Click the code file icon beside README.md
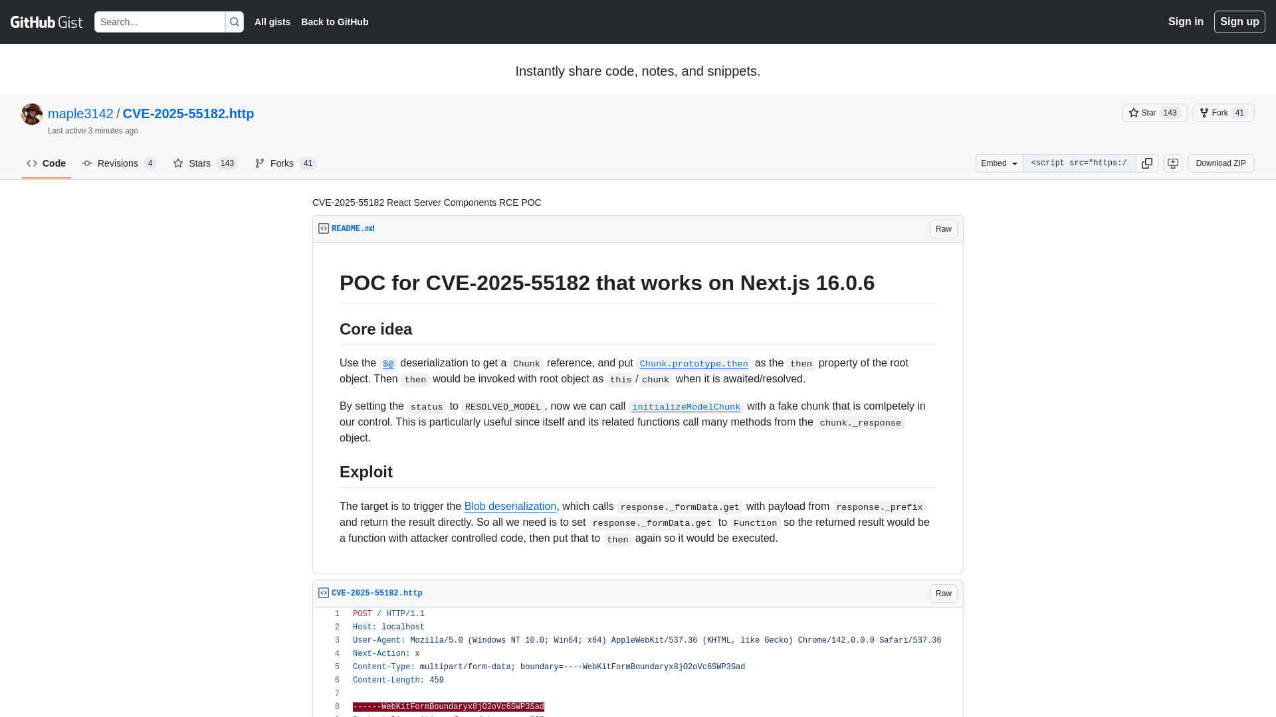Image resolution: width=1276 pixels, height=717 pixels. pos(324,228)
